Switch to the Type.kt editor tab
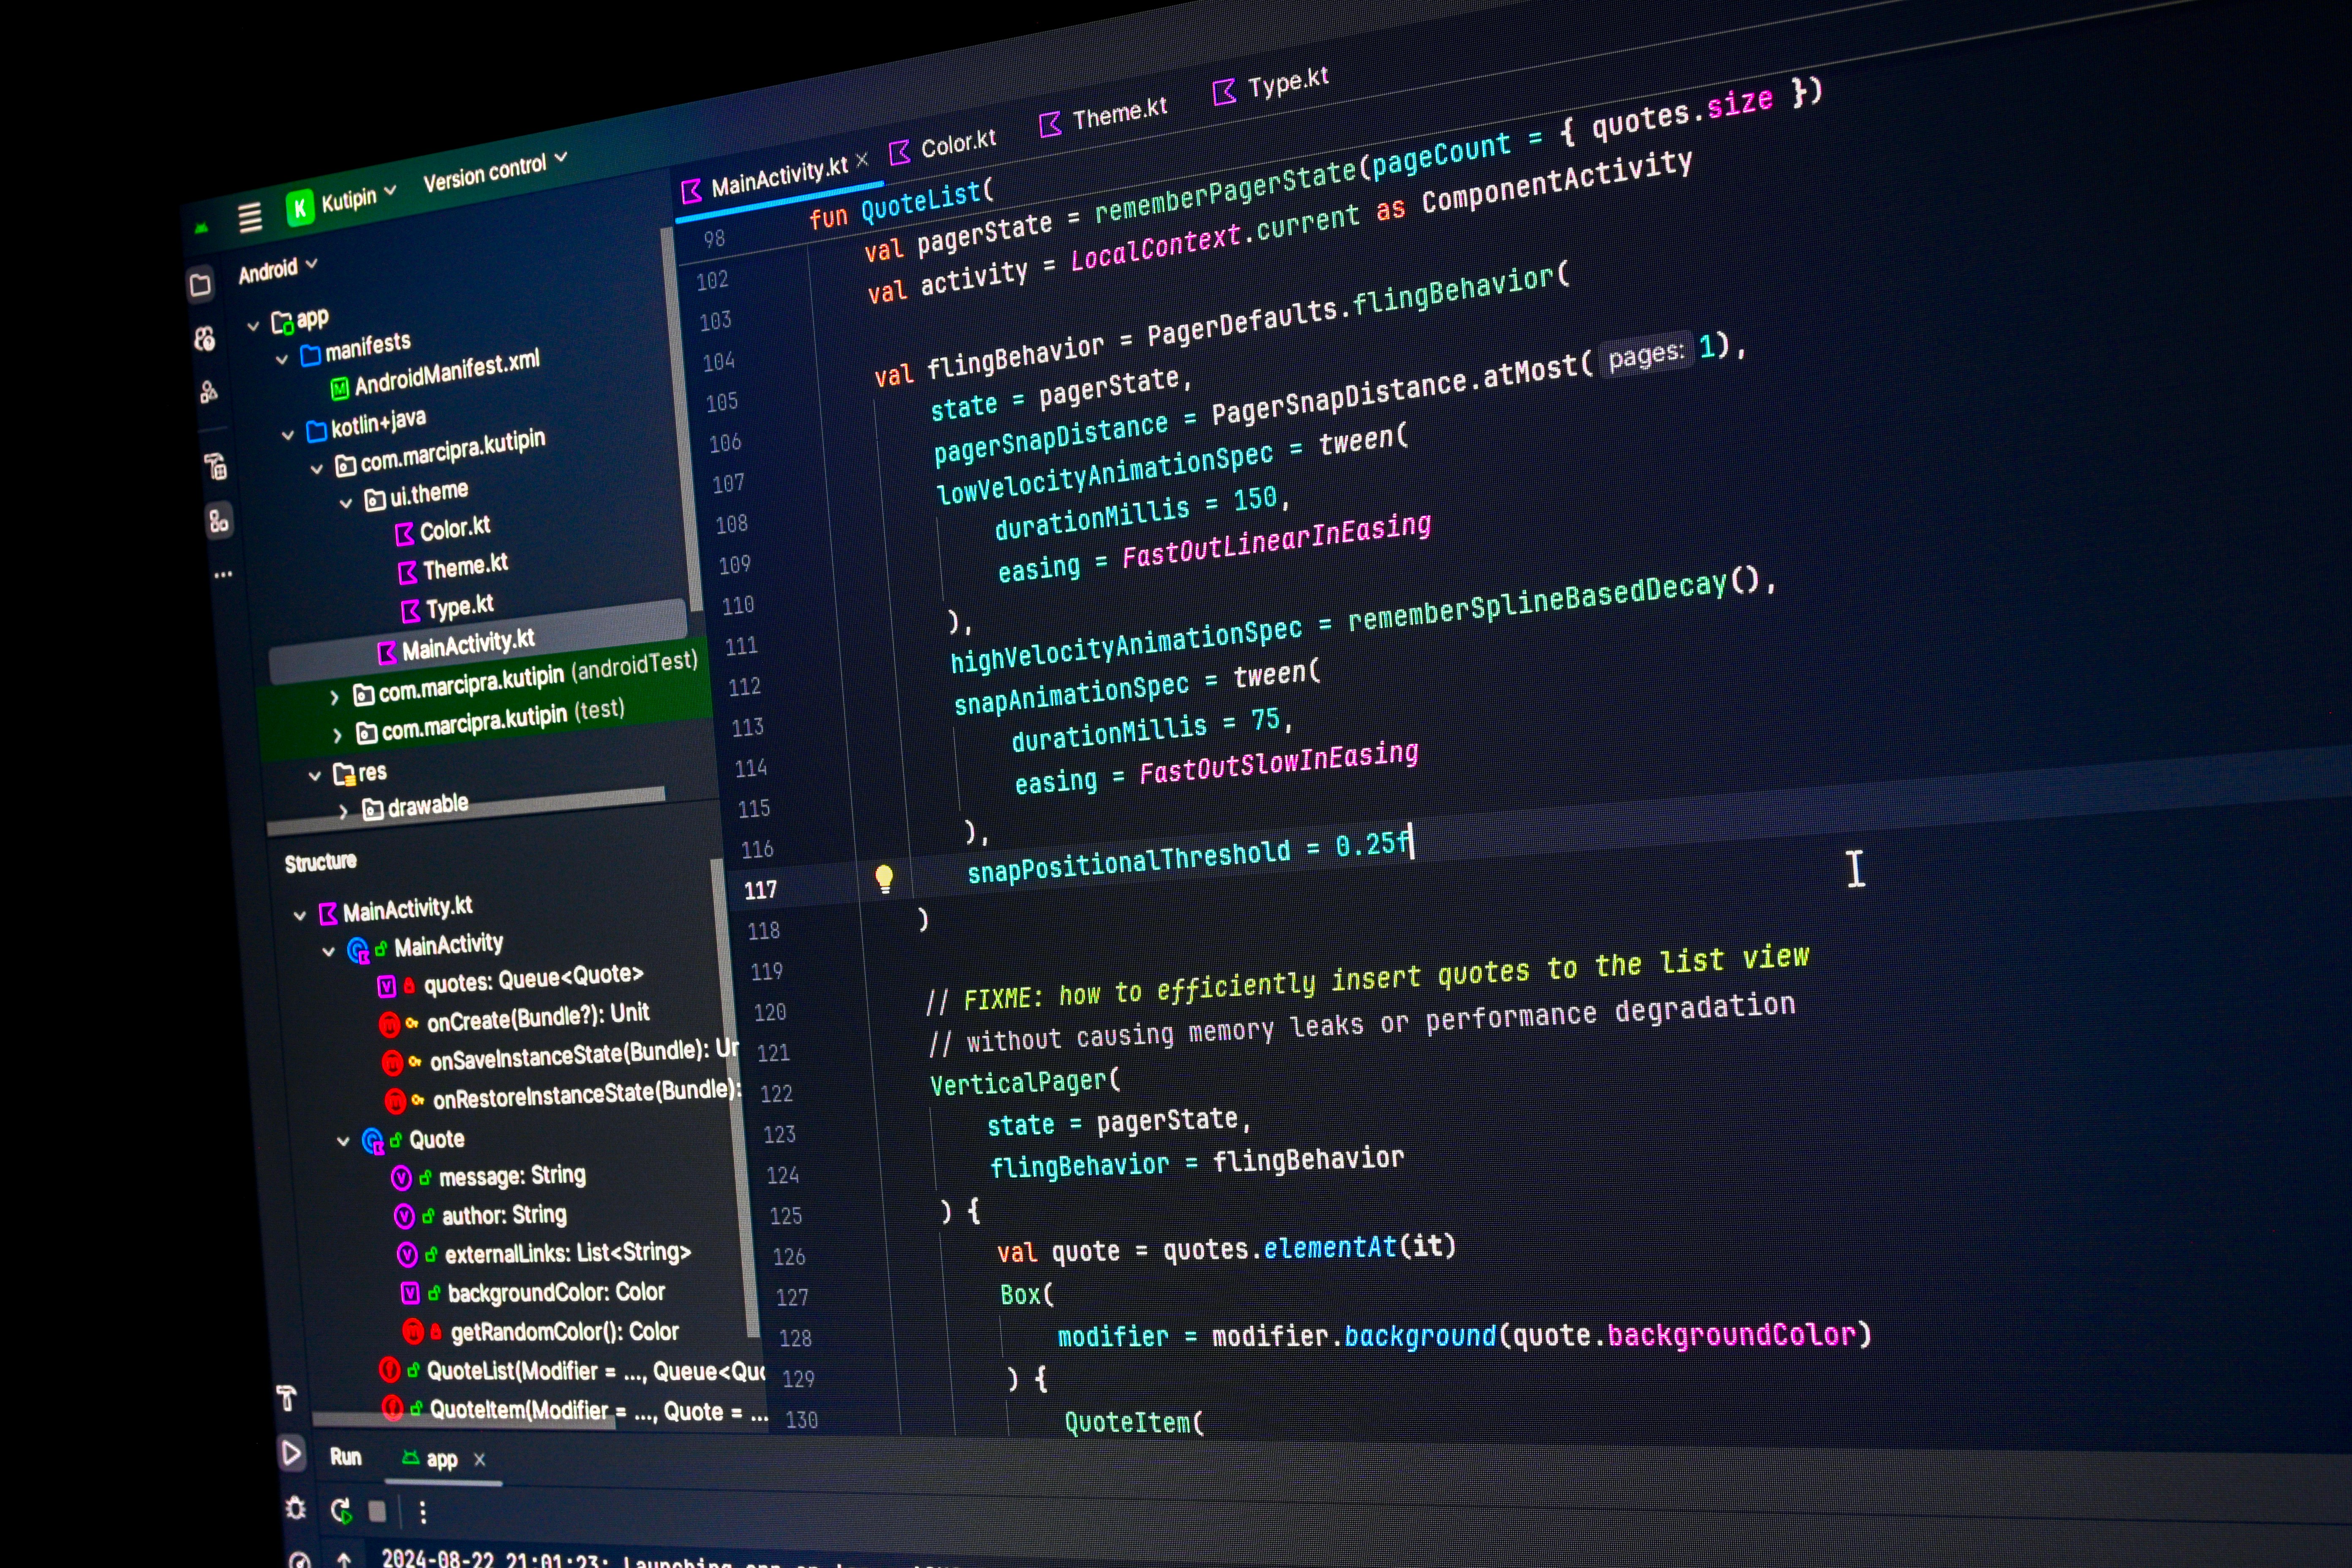Screen dimensions: 2352x1568 (1271, 84)
